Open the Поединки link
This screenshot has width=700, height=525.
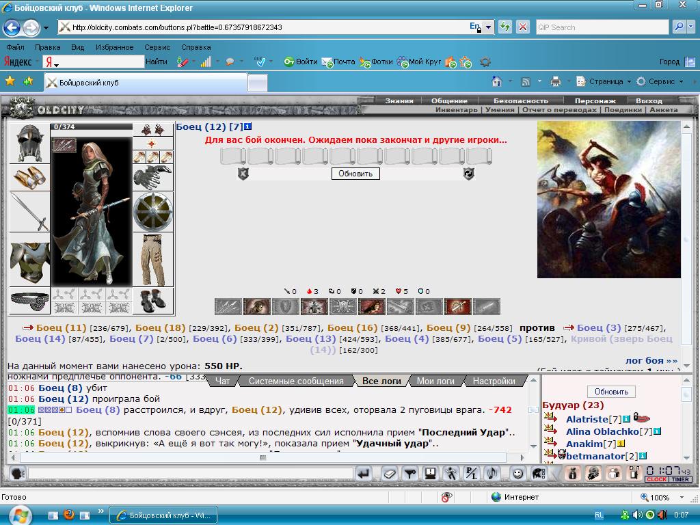click(x=623, y=110)
